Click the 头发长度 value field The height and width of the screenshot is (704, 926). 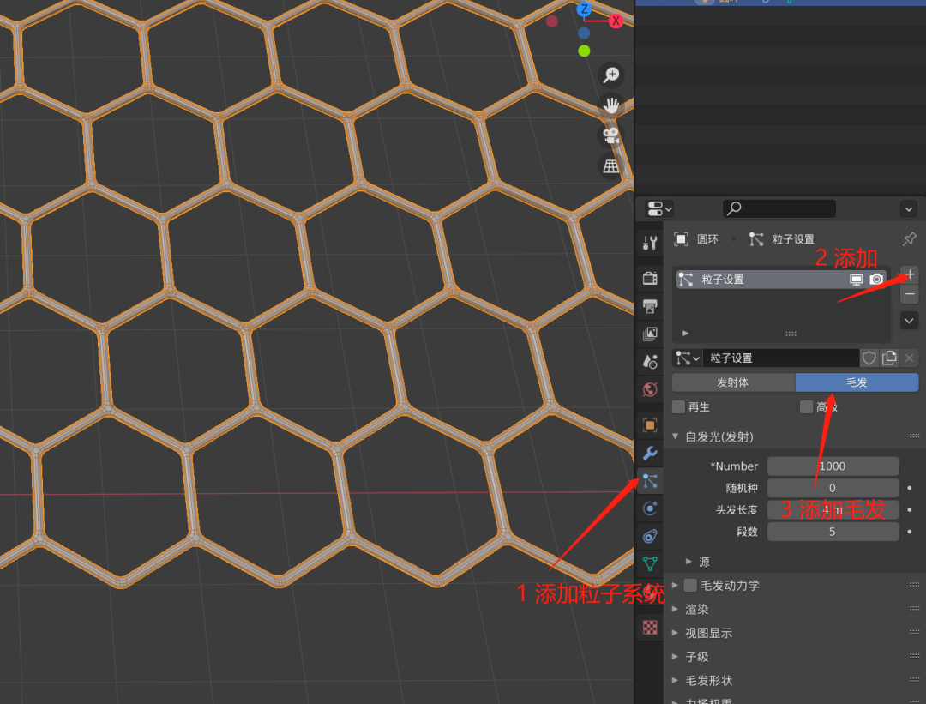833,509
